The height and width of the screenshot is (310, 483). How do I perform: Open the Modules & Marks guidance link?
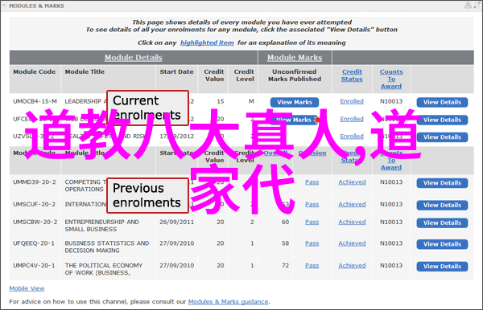(229, 302)
